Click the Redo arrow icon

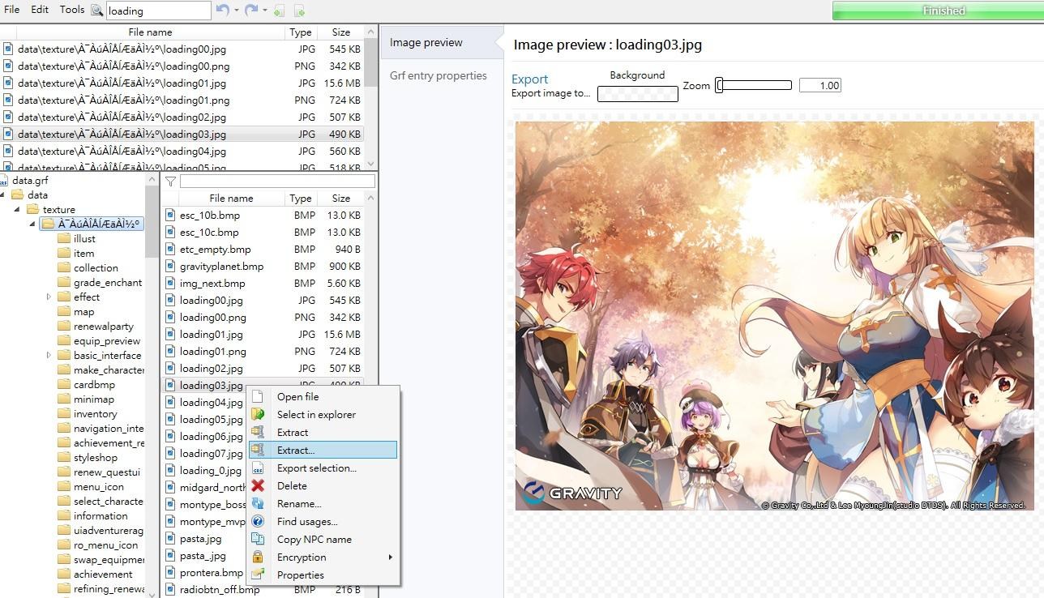click(251, 10)
